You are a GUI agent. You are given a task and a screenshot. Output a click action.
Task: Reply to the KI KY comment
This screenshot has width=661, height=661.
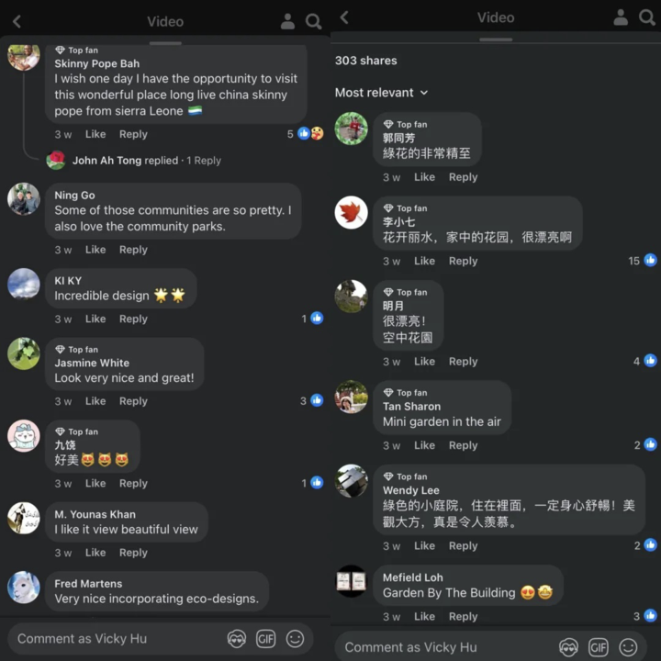tap(133, 319)
